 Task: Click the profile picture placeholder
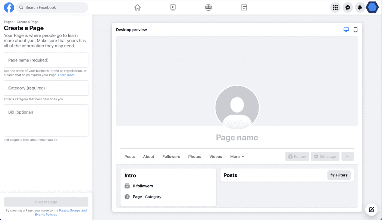click(237, 107)
